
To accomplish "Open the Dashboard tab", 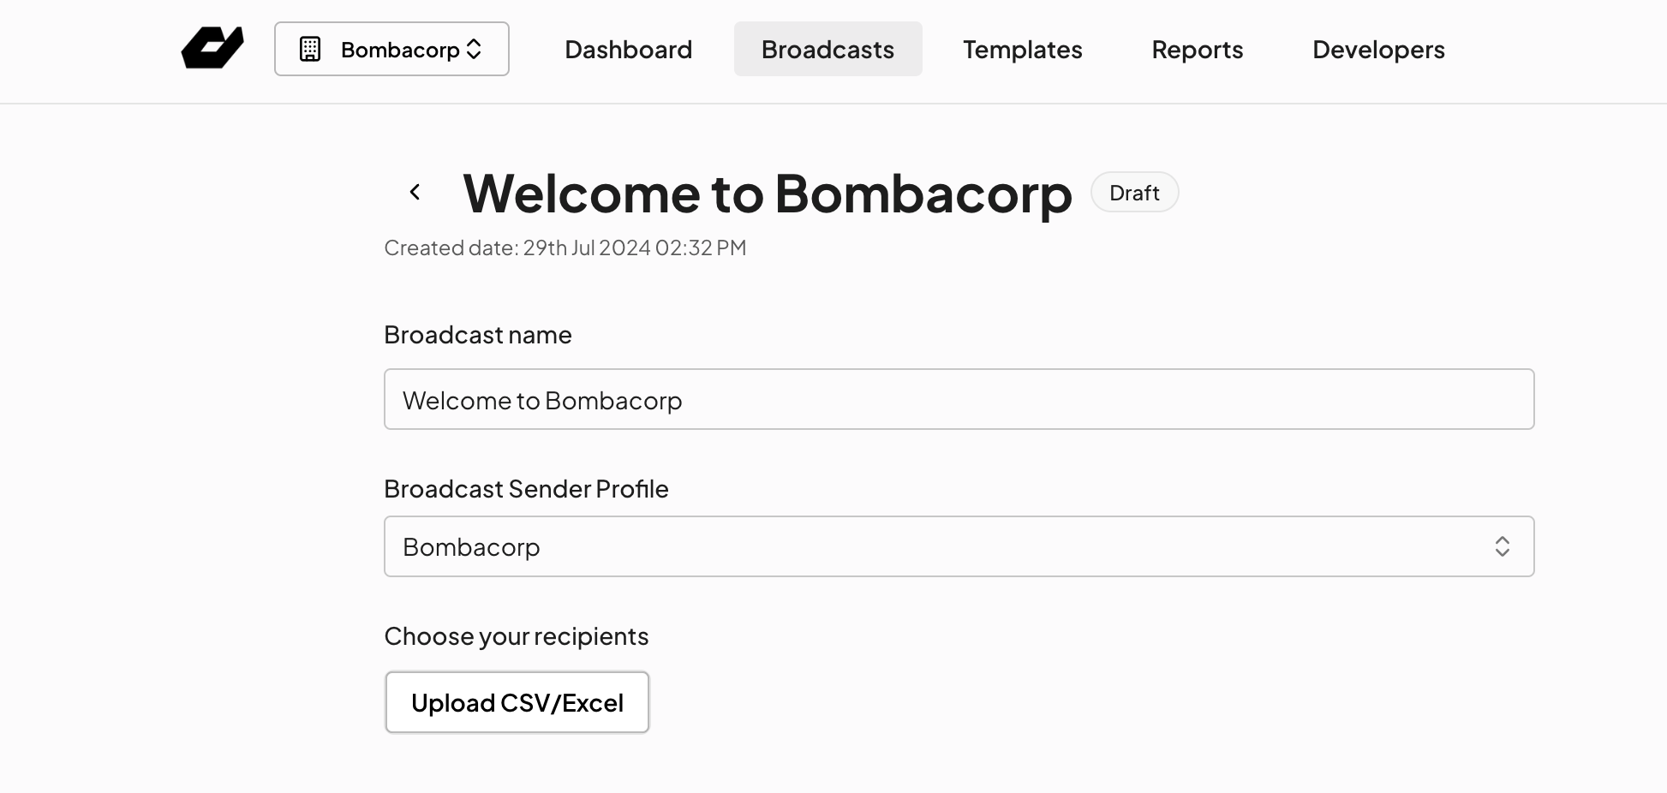I will click(628, 49).
